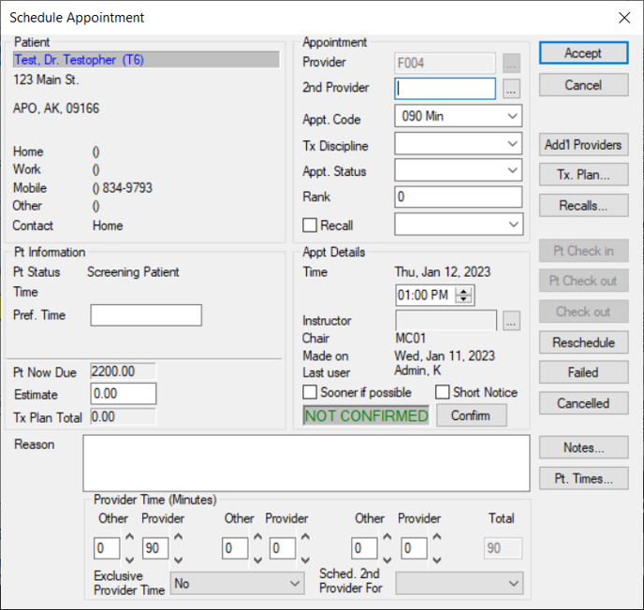This screenshot has height=610, width=644.
Task: Open Exclusive Provider Time dropdown
Action: 238,583
